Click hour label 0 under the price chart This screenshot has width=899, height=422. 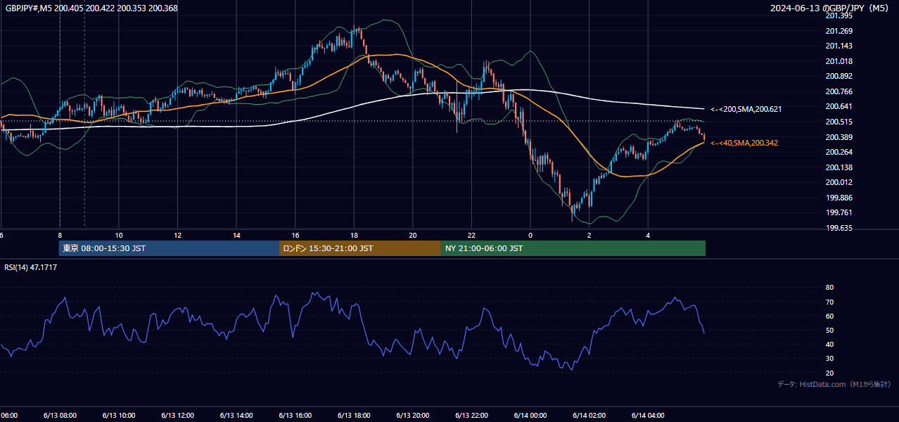coord(530,236)
